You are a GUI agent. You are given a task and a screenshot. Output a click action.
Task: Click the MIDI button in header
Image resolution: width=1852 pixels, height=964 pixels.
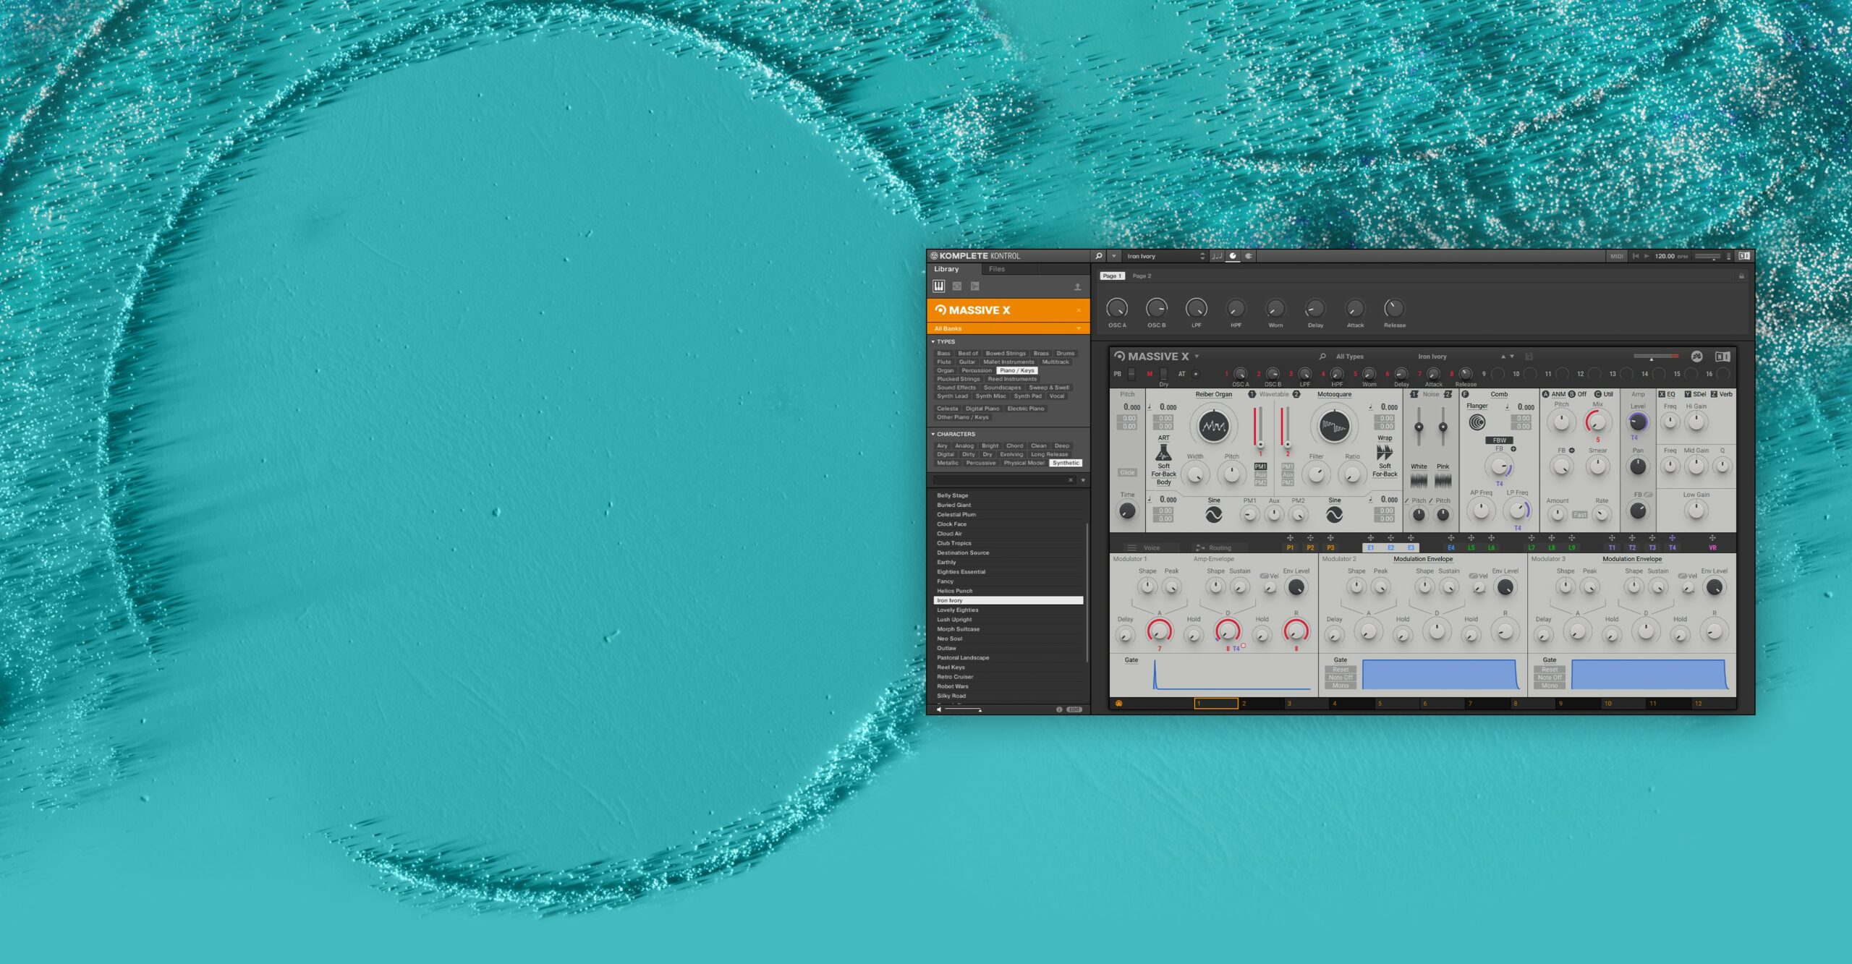1616,256
